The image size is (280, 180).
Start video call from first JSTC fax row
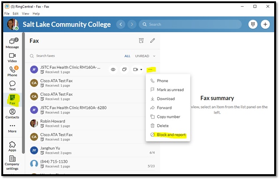coord(136,70)
